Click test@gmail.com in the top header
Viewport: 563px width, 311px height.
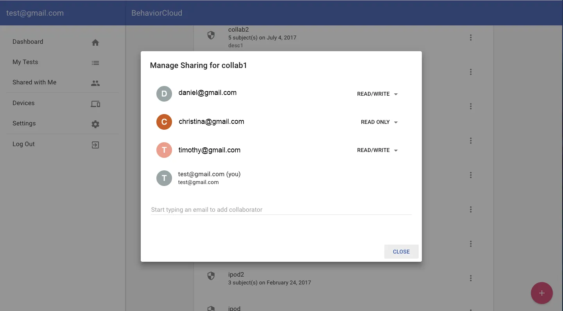pos(35,13)
